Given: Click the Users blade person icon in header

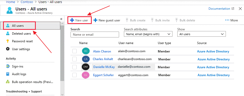Looking at the screenshot, I should point(10,10).
